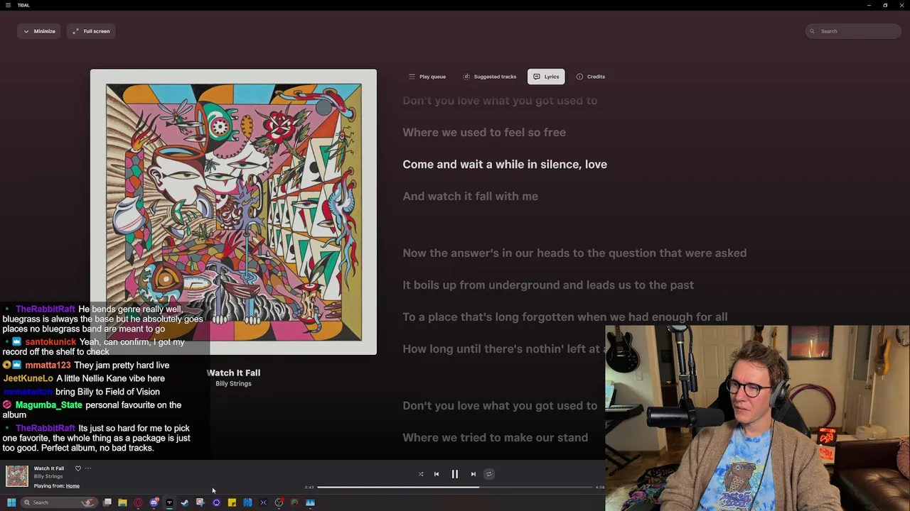Toggle shuffle in the player bar
Viewport: 910px width, 511px height.
click(x=421, y=474)
